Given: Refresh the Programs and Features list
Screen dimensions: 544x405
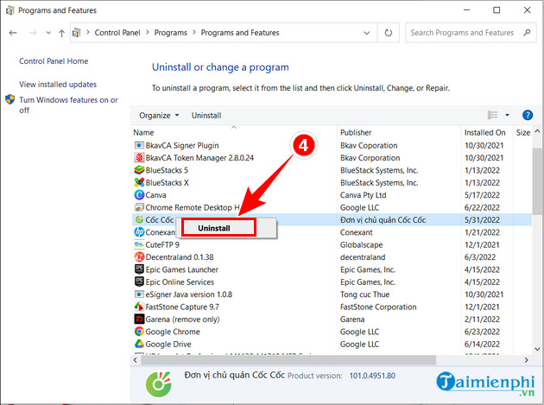Looking at the screenshot, I should 389,33.
